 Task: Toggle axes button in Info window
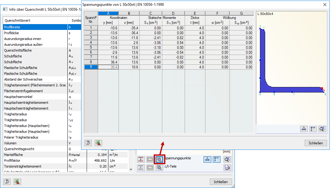point(216,159)
